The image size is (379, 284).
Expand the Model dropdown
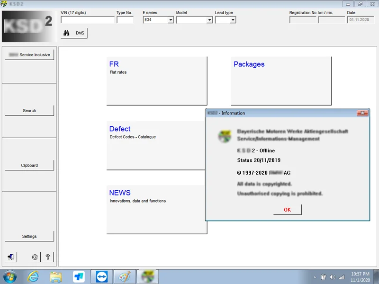pos(209,20)
